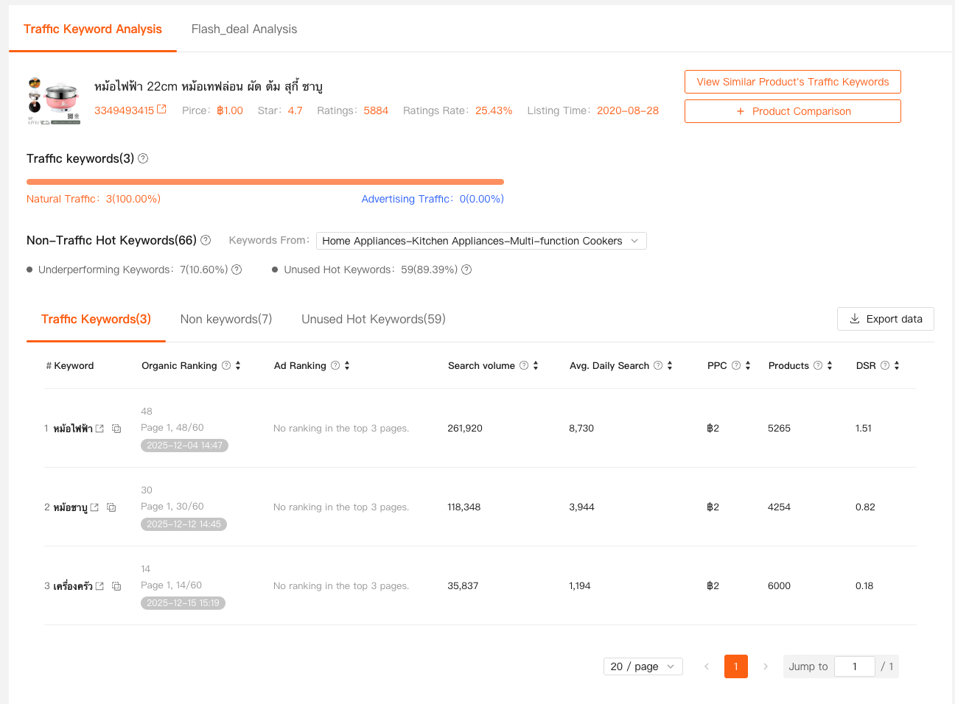Open external link icon beside product ID 3349493415

(161, 110)
